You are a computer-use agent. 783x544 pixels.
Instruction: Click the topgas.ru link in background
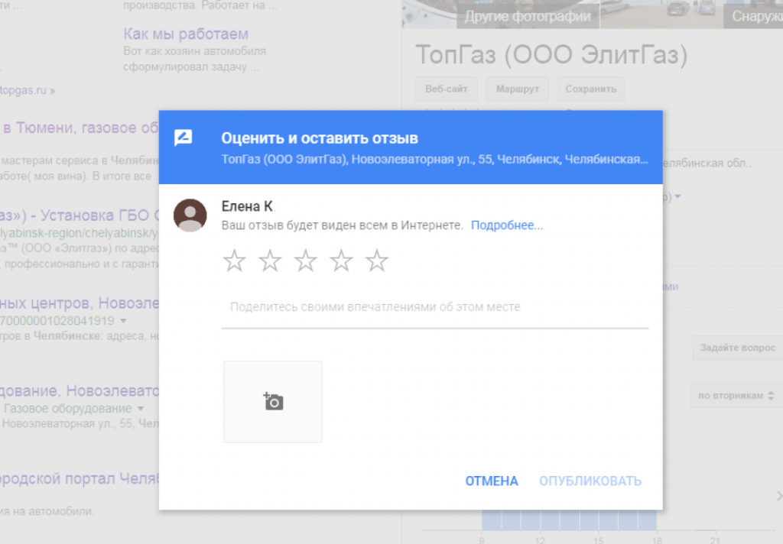[28, 90]
